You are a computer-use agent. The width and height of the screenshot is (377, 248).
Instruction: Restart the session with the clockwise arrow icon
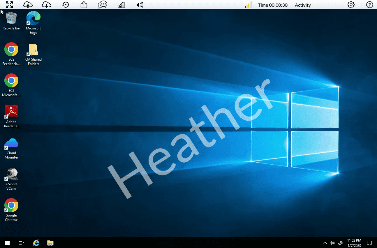[x=65, y=5]
